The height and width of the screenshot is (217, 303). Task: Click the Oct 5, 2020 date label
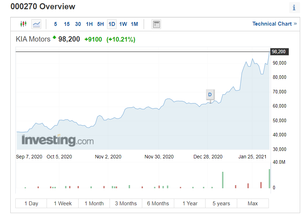(59, 157)
